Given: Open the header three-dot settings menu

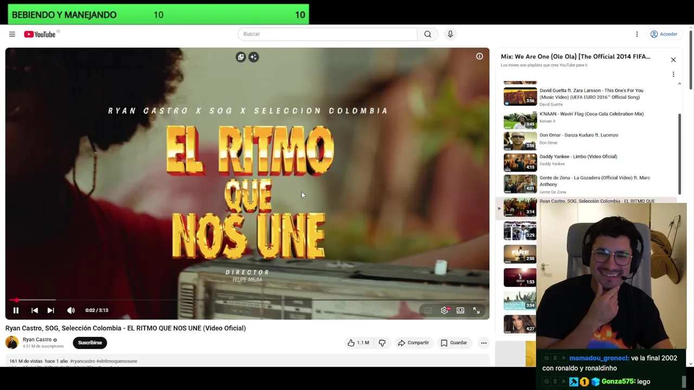Looking at the screenshot, I should (x=637, y=34).
